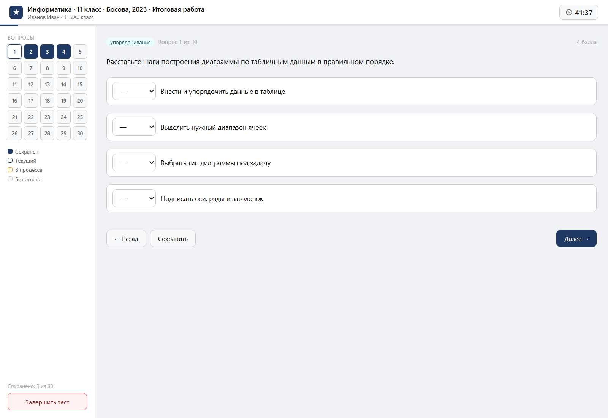Screen dimensions: 608x418
Task: Click the '4 балла' score text
Action: click(586, 42)
